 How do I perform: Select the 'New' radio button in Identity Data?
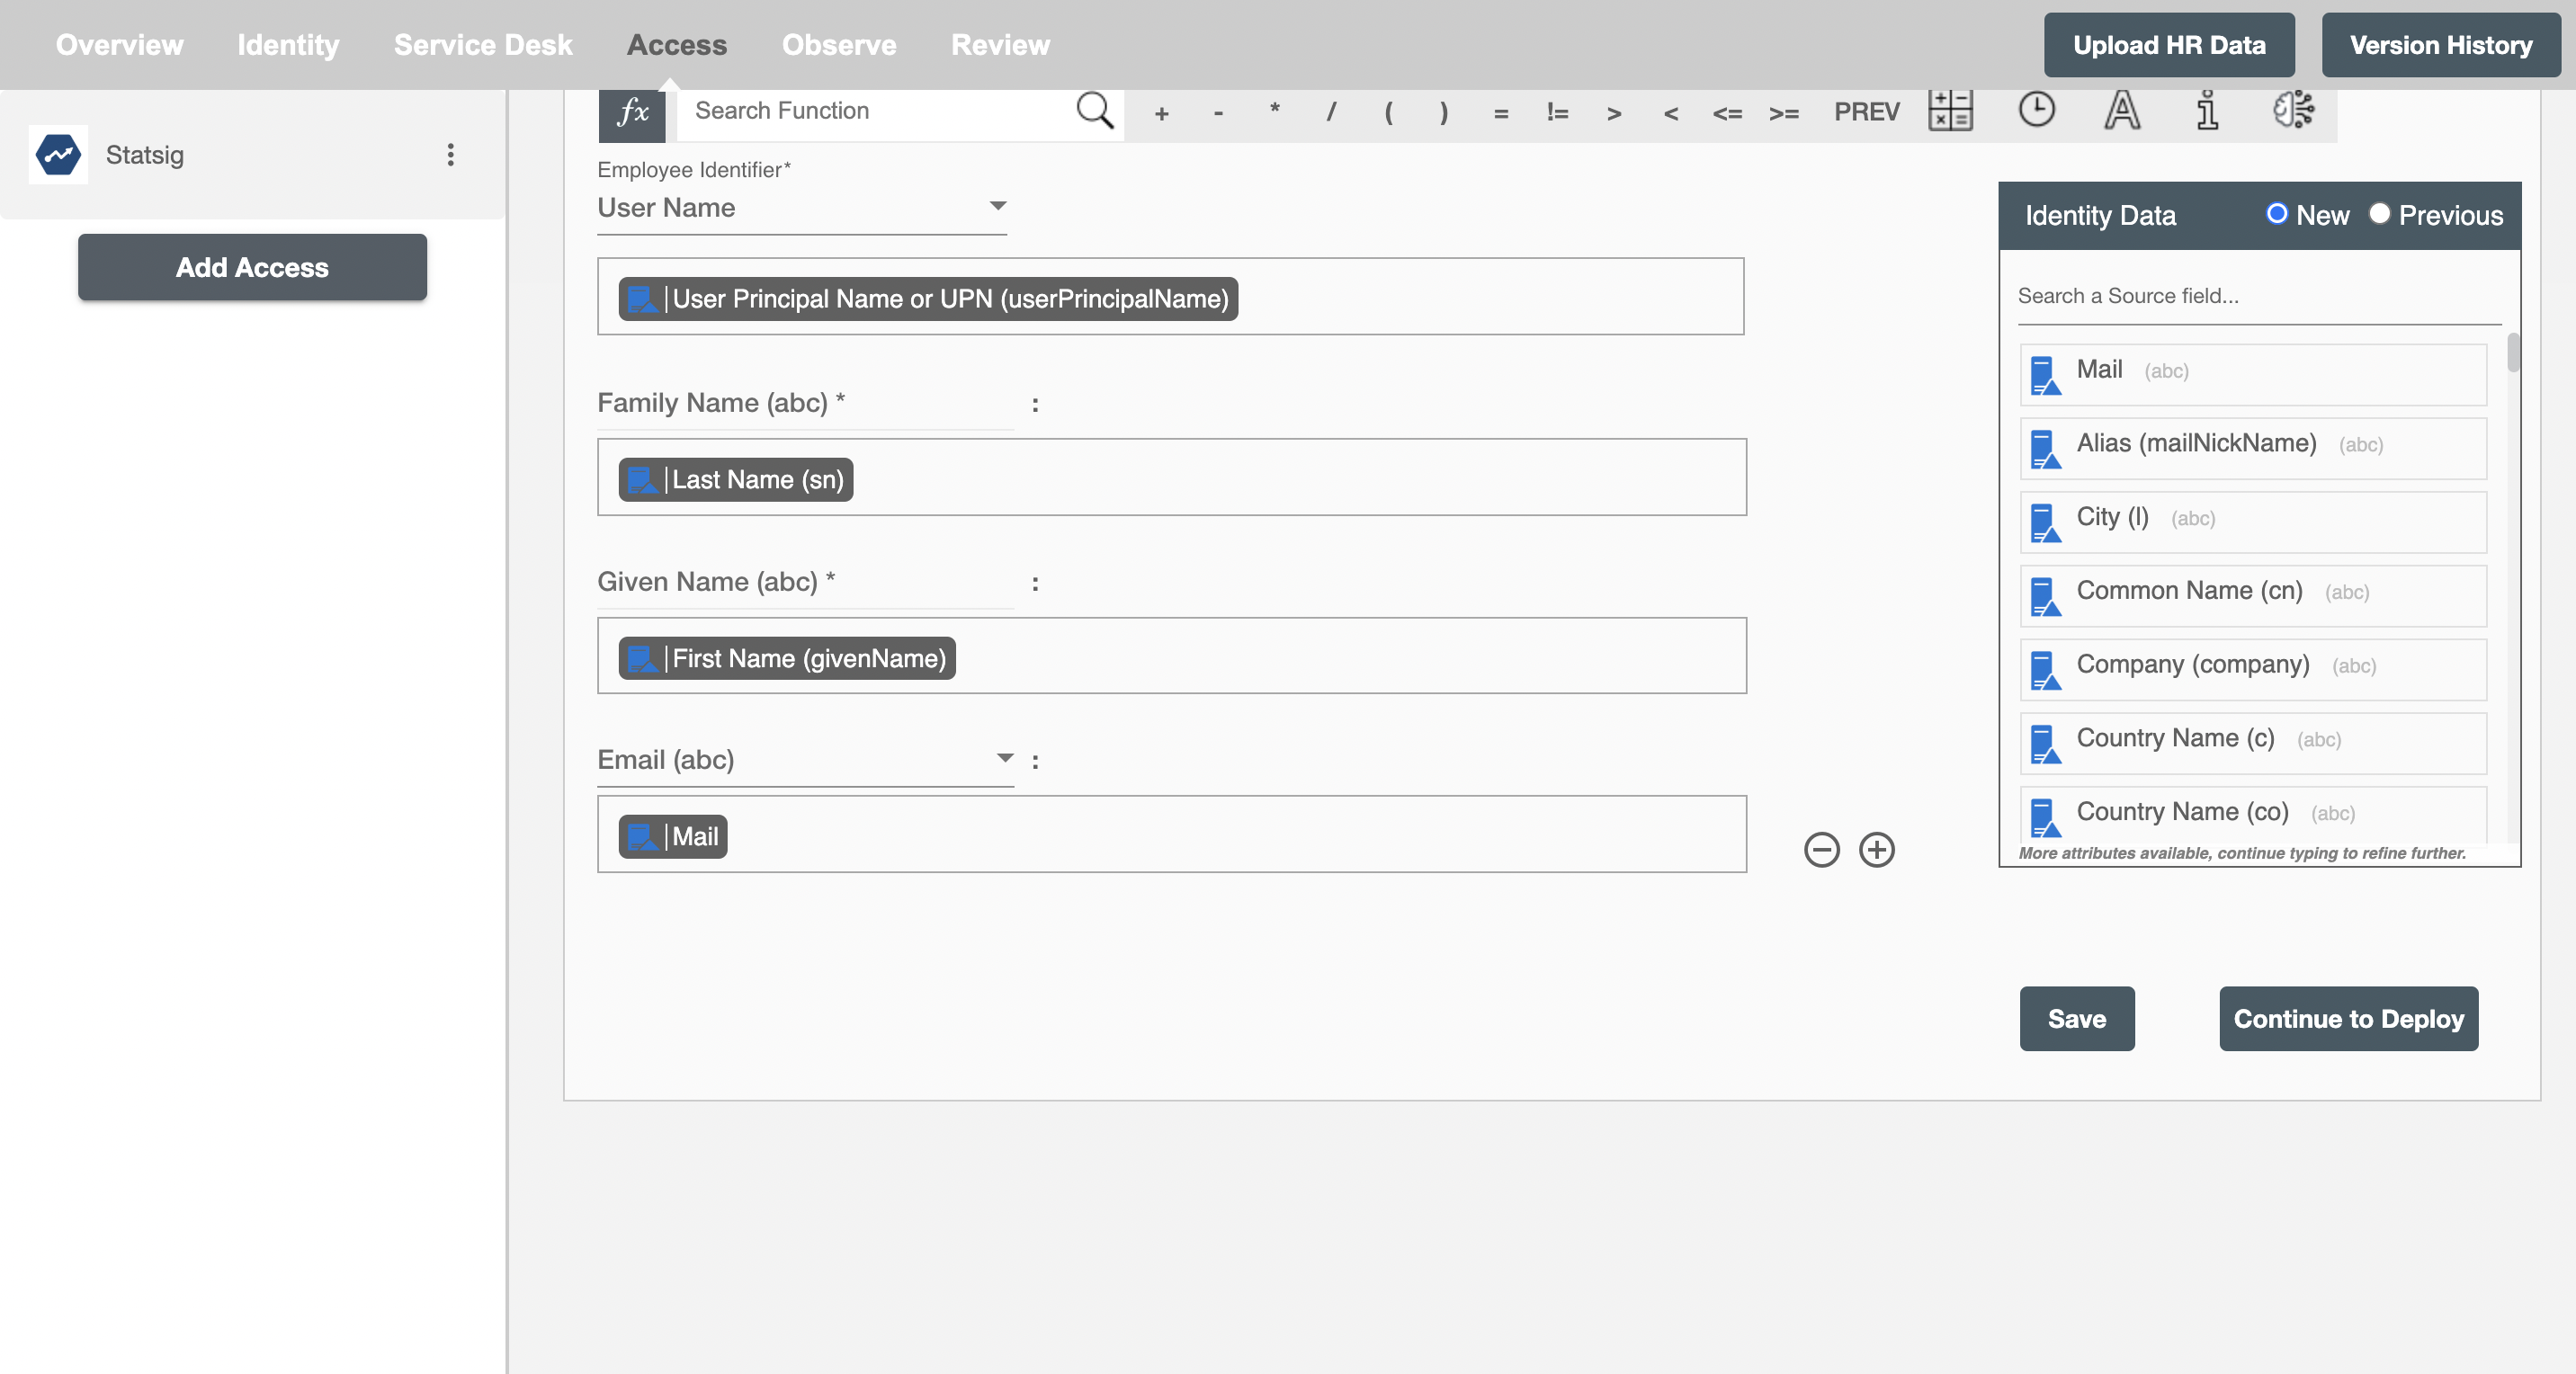tap(2276, 215)
